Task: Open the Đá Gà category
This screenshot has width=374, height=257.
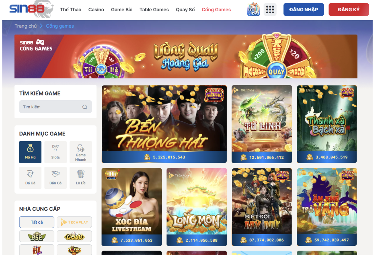Action: click(x=30, y=178)
